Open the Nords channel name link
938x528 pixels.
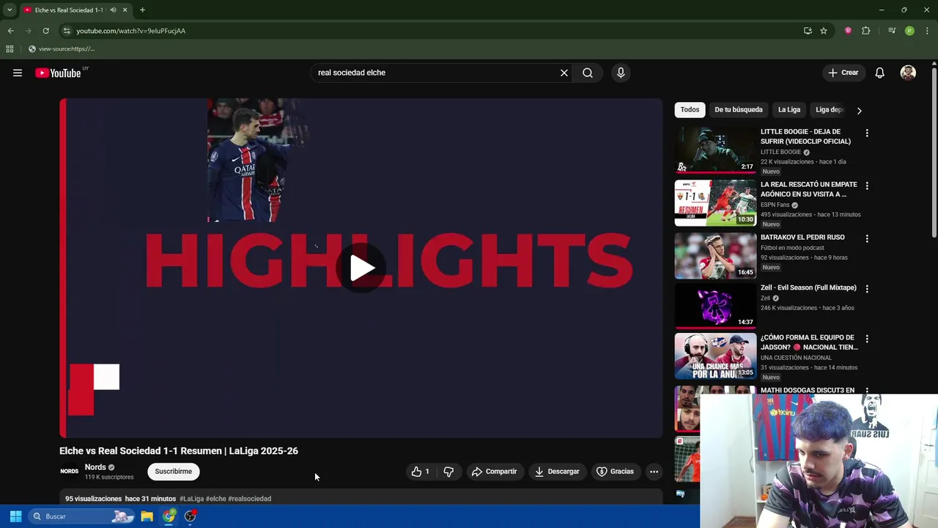point(95,467)
